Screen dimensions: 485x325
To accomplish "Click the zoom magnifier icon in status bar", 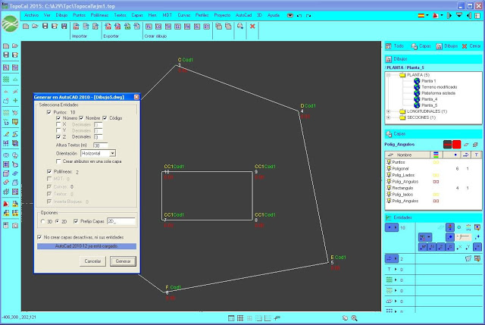I will tap(354, 318).
